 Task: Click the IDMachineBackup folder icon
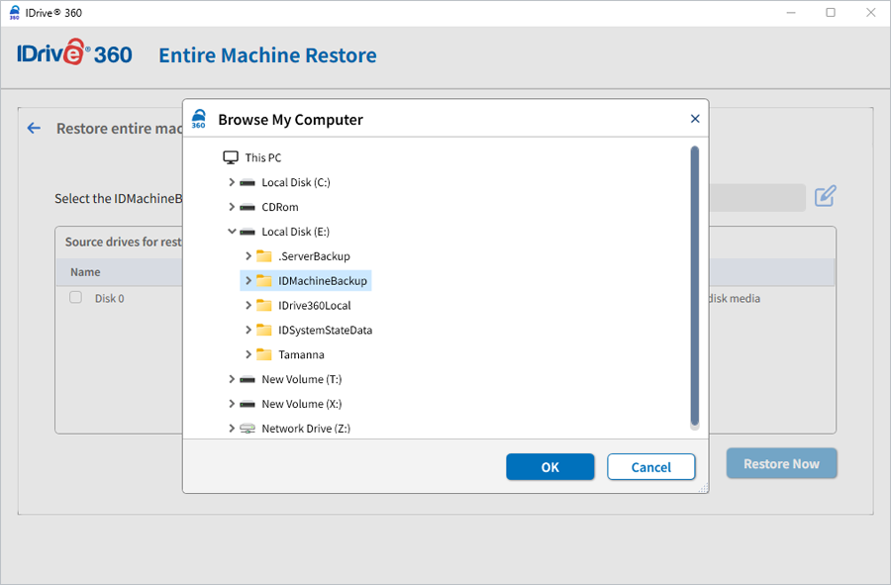click(263, 280)
